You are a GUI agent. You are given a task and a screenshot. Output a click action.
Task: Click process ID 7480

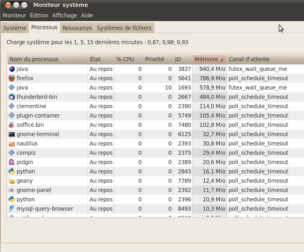(184, 125)
